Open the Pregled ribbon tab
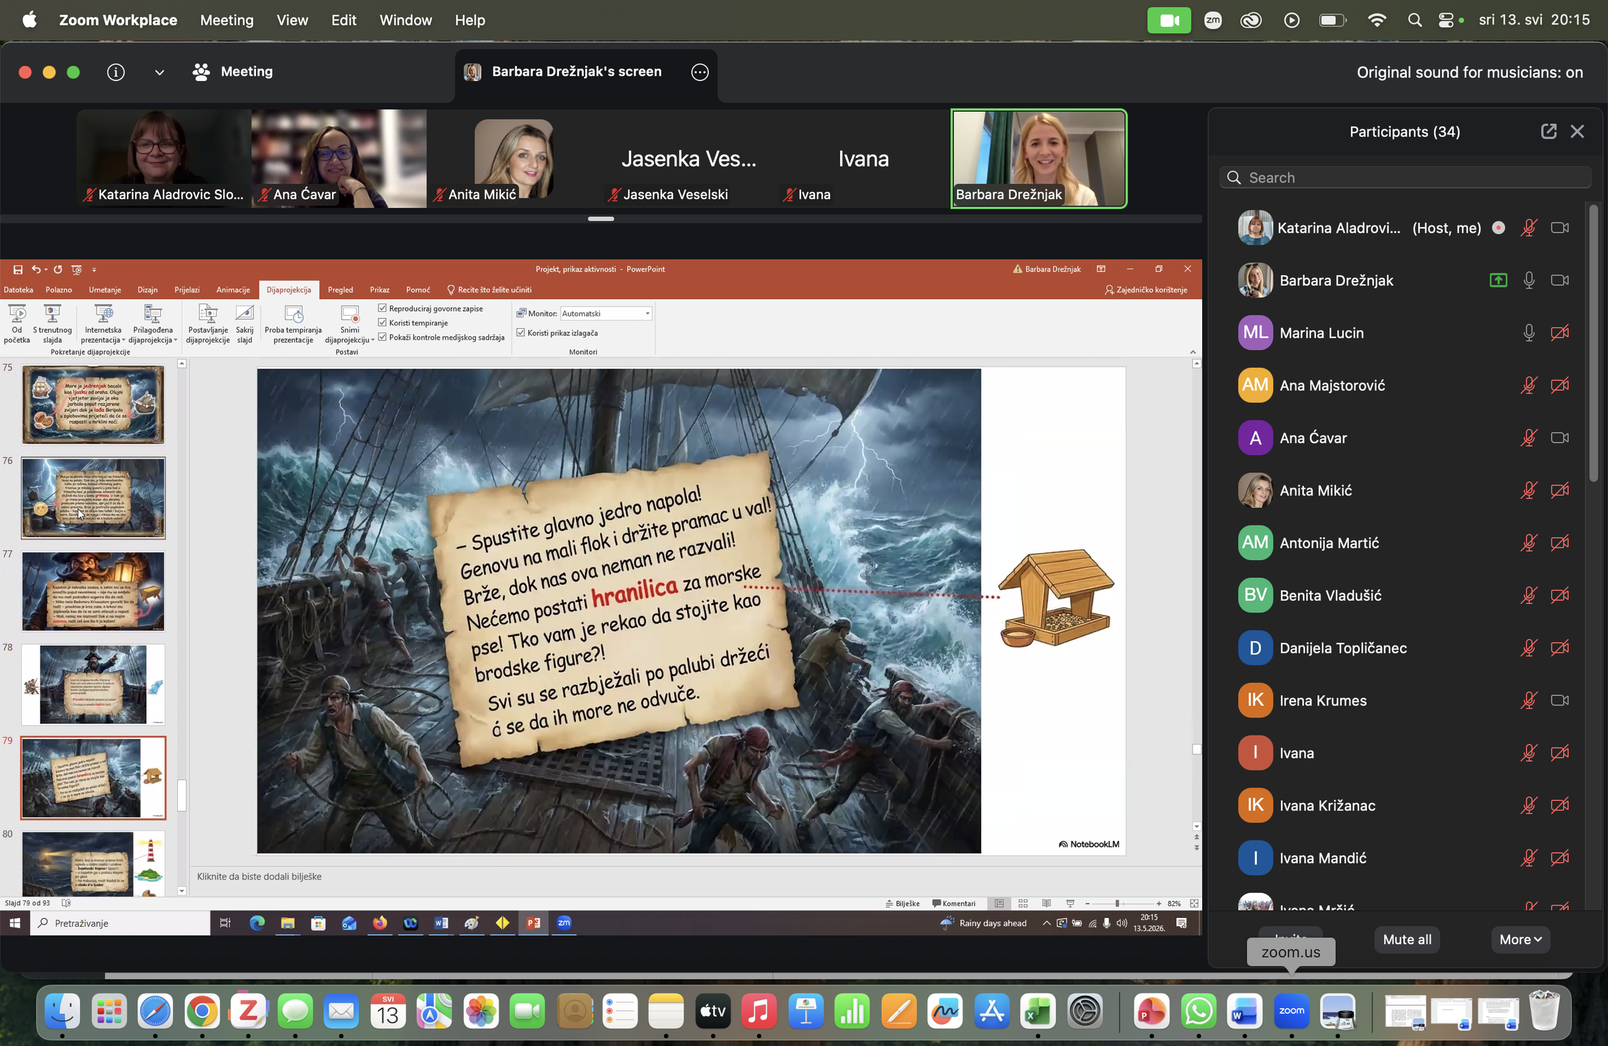 tap(340, 290)
